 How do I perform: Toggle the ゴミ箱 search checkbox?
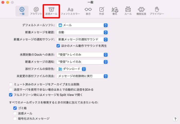tap(15, 108)
